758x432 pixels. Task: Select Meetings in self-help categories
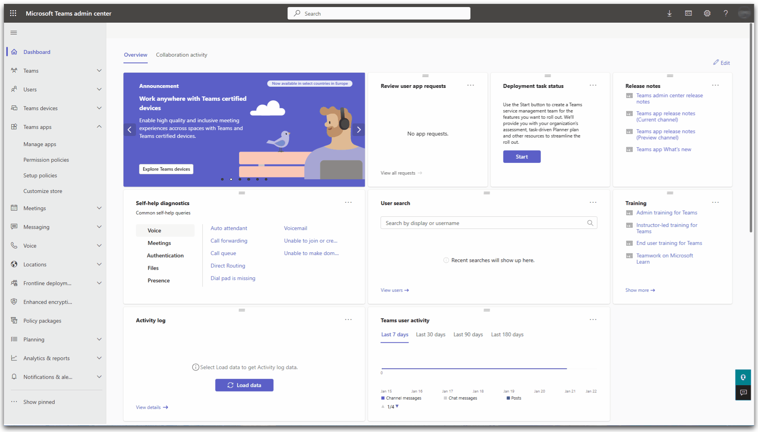pos(159,243)
